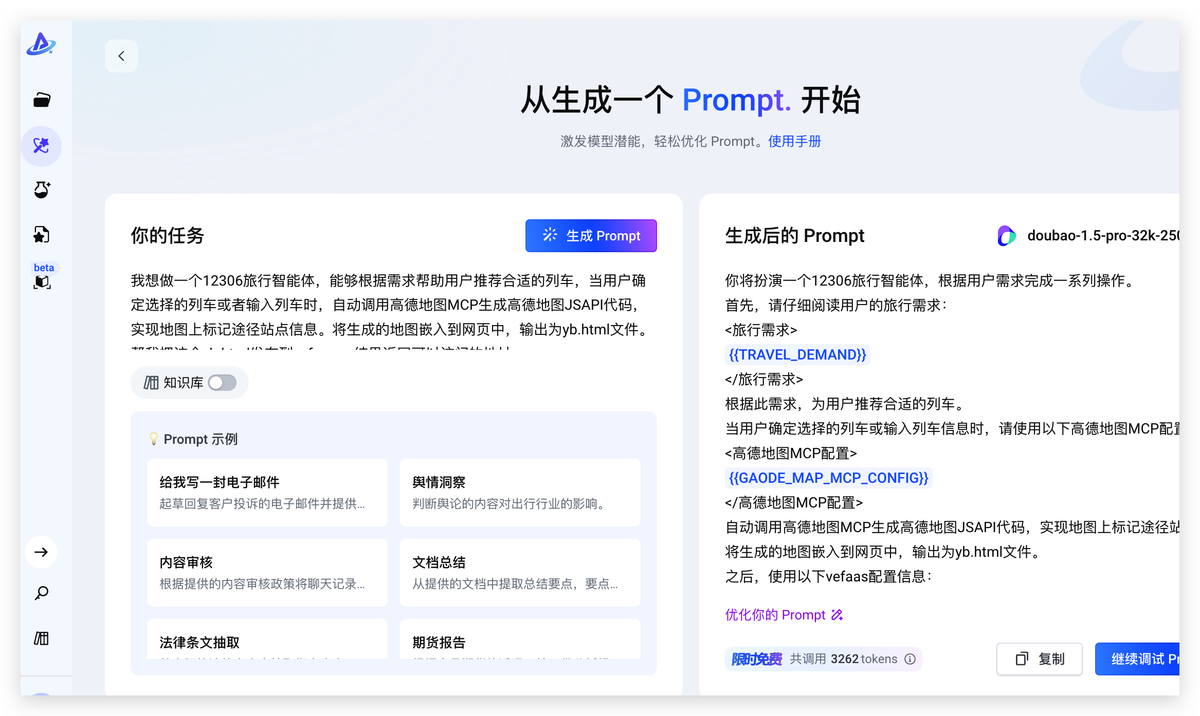Open the starred document sidebar icon
The image size is (1200, 716).
(41, 235)
